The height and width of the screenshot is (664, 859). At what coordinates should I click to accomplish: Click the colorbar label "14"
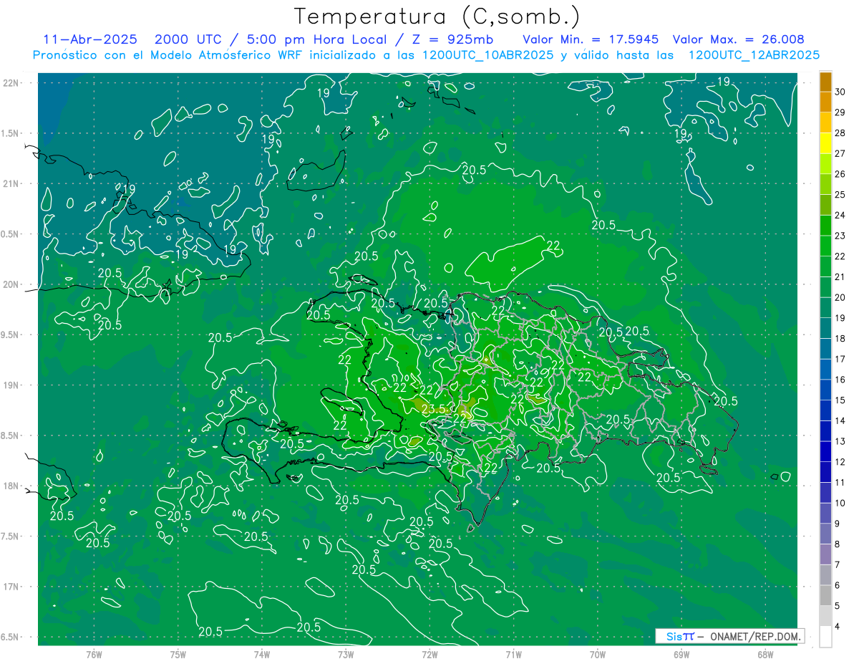(x=840, y=420)
